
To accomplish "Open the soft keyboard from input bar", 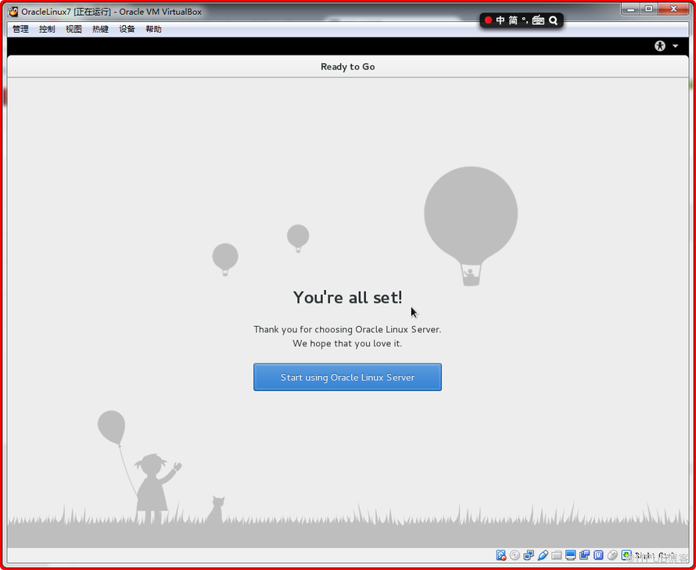I will tap(538, 20).
